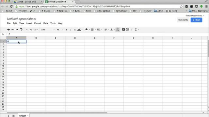Click the Pocket extension icon
The height and width of the screenshot is (117, 209).
[197, 6]
